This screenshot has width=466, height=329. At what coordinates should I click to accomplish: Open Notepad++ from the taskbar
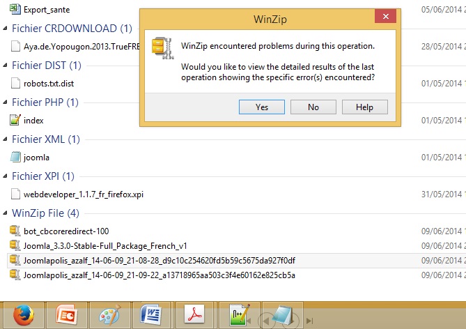[240, 315]
